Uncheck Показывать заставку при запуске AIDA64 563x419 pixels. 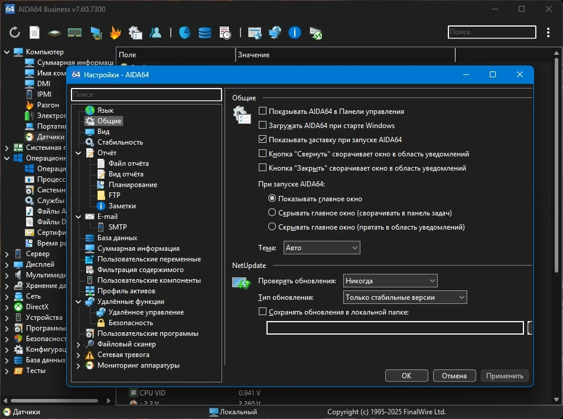click(x=262, y=139)
